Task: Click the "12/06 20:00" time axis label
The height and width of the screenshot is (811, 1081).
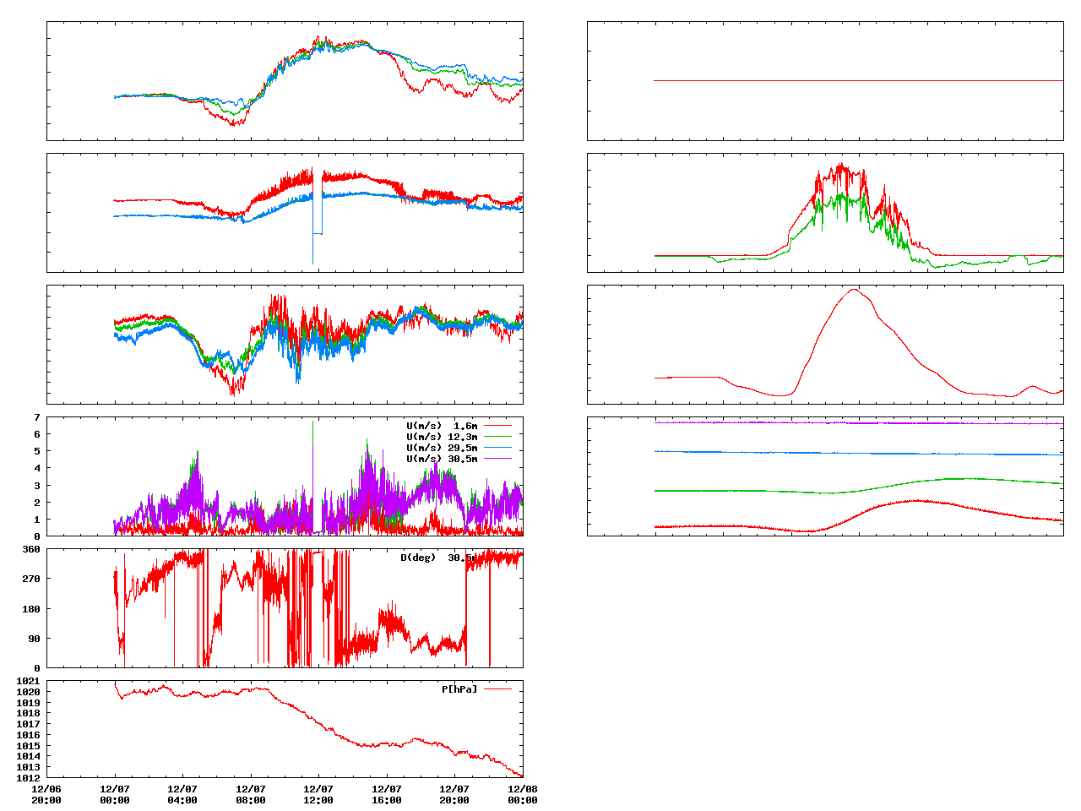Action: [x=46, y=795]
